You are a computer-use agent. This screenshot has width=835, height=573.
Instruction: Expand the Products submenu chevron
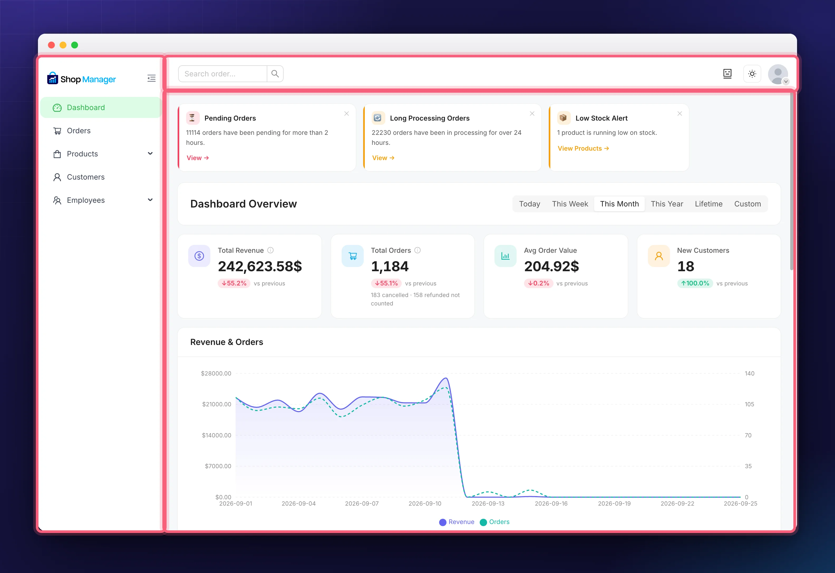click(x=150, y=154)
